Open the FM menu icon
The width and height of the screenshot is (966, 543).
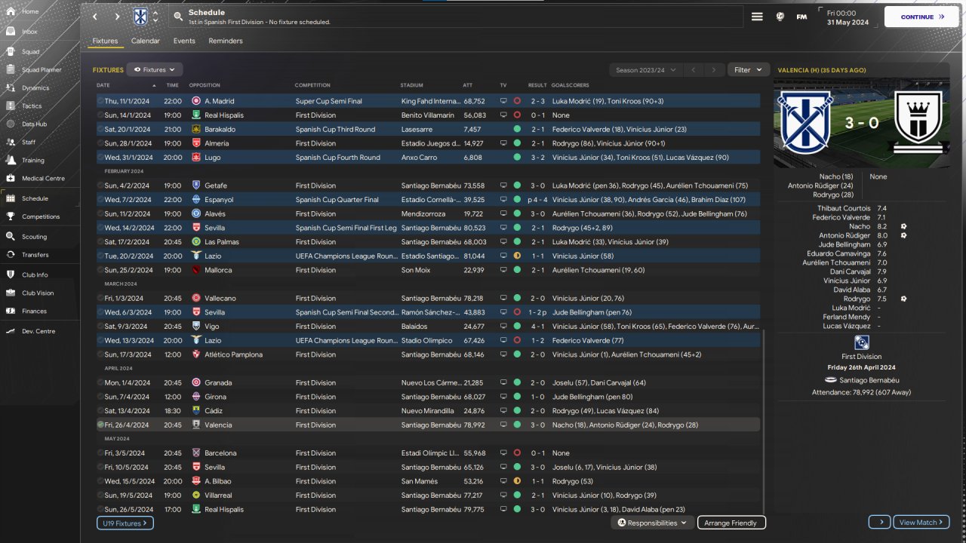[801, 17]
